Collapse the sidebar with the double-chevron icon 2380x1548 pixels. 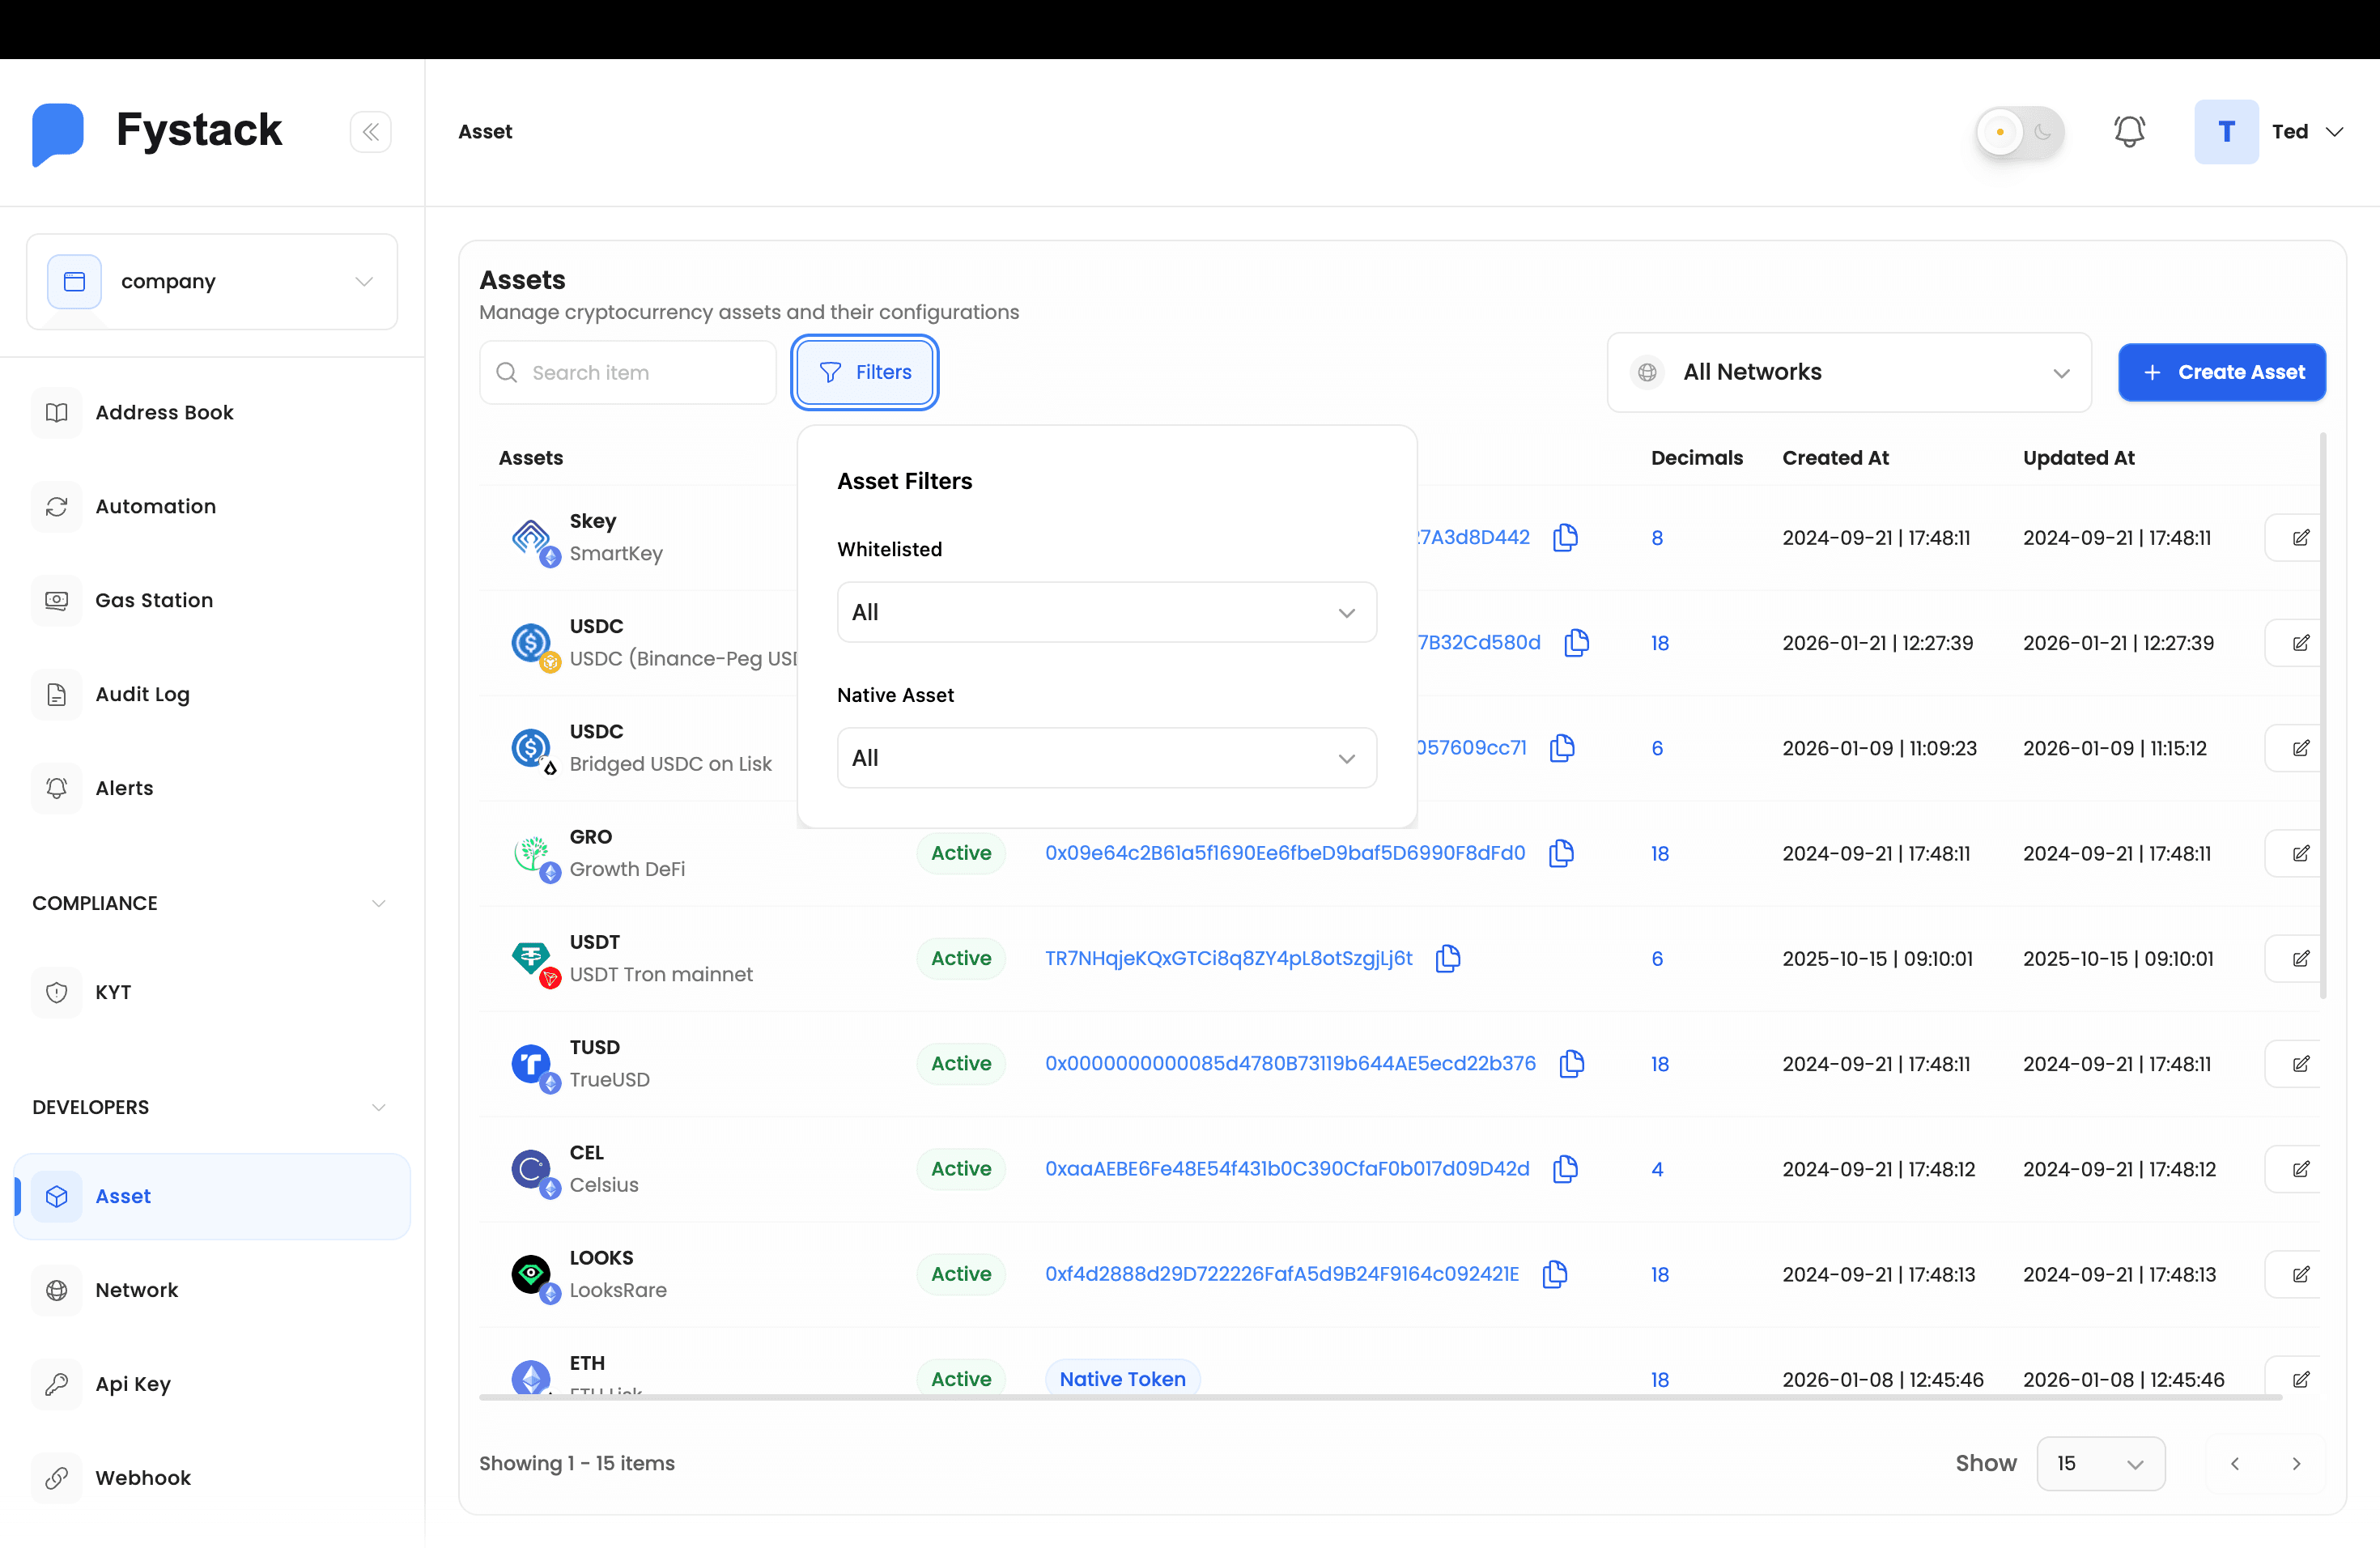[370, 132]
